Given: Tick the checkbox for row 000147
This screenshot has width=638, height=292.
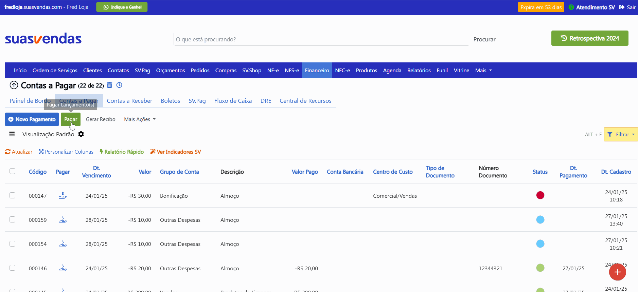Looking at the screenshot, I should coord(13,195).
